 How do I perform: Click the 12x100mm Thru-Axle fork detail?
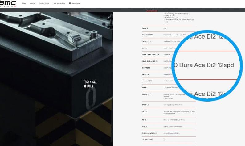171,18
